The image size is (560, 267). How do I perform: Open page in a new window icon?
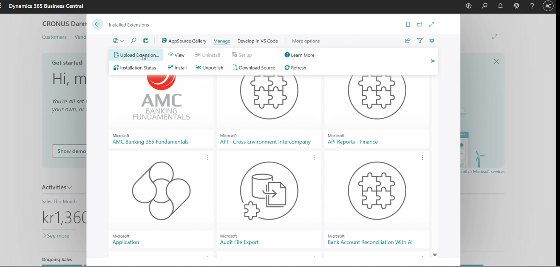420,25
